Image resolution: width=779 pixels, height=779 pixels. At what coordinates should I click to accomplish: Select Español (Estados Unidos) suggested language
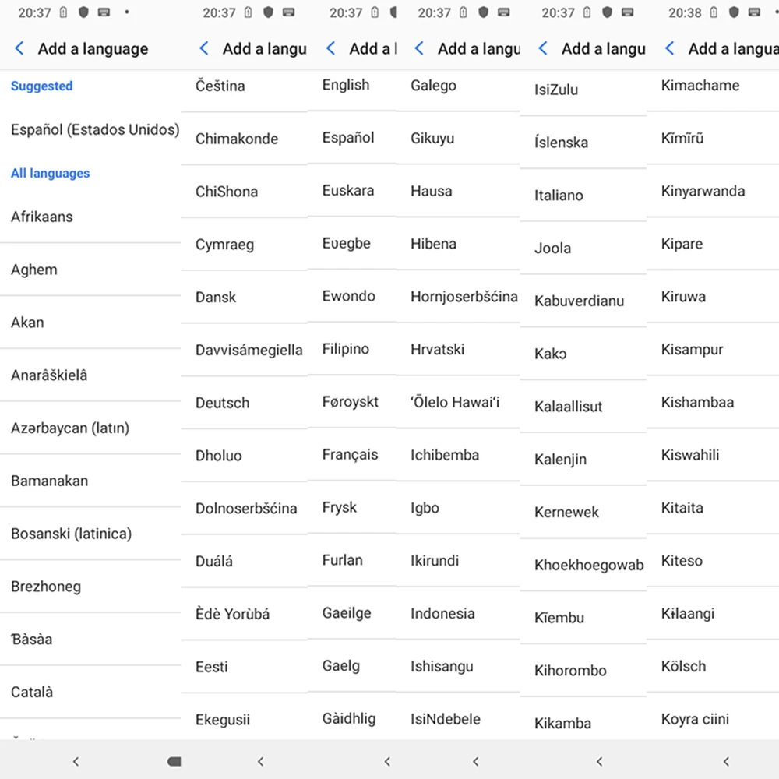tap(90, 129)
